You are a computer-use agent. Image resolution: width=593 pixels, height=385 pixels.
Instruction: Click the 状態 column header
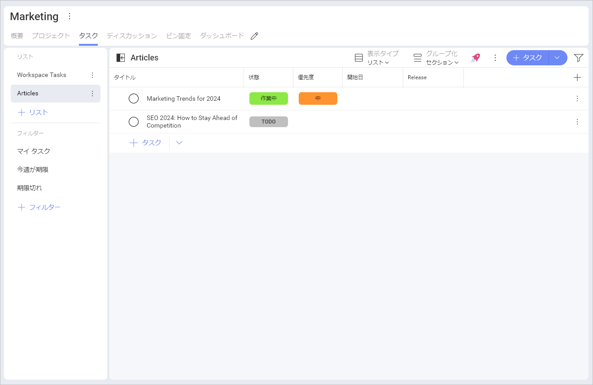[x=269, y=77]
